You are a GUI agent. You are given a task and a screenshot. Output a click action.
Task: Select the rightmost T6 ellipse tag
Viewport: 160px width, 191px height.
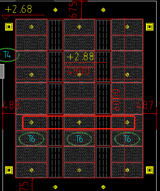point(127,139)
